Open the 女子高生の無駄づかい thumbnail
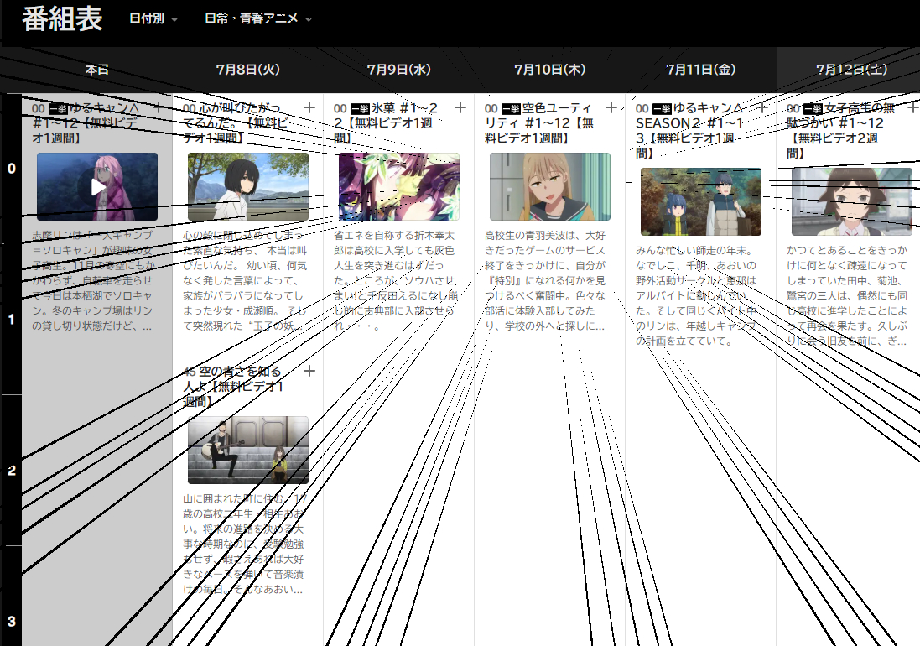920x646 pixels. (852, 202)
